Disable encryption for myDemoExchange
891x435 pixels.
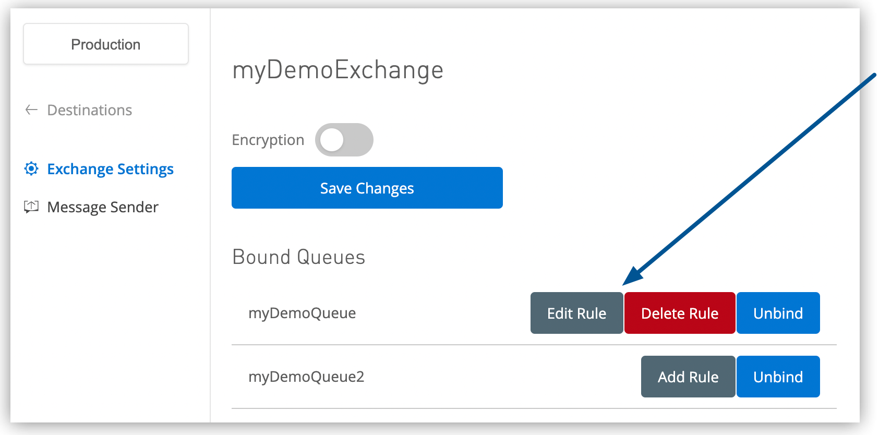tap(344, 139)
